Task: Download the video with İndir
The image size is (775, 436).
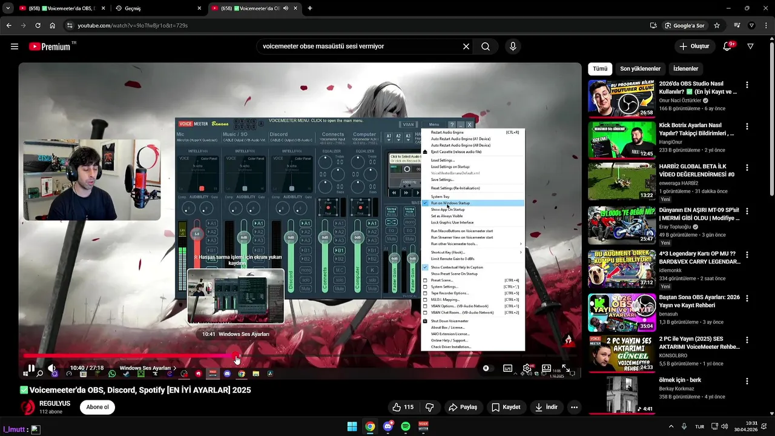Action: pos(546,407)
